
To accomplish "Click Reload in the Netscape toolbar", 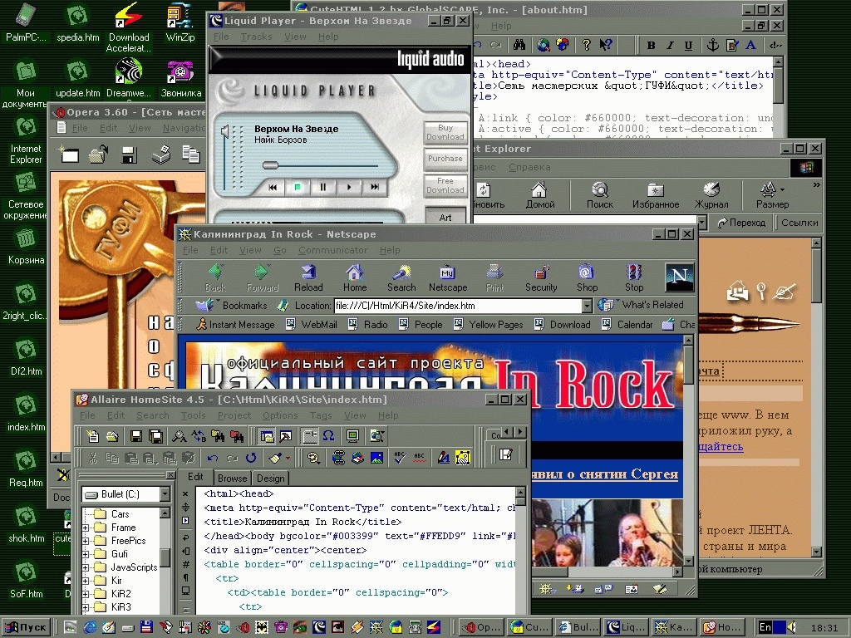I will (x=308, y=277).
